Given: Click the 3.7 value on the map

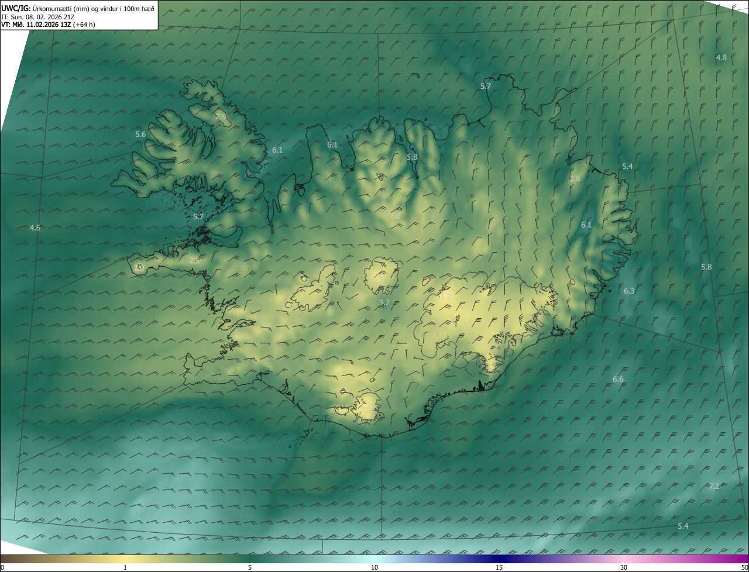Looking at the screenshot, I should pyautogui.click(x=384, y=302).
